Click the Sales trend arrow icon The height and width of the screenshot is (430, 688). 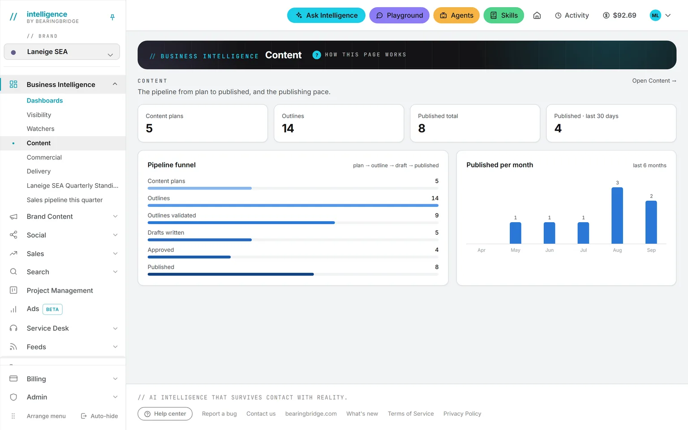pos(13,254)
